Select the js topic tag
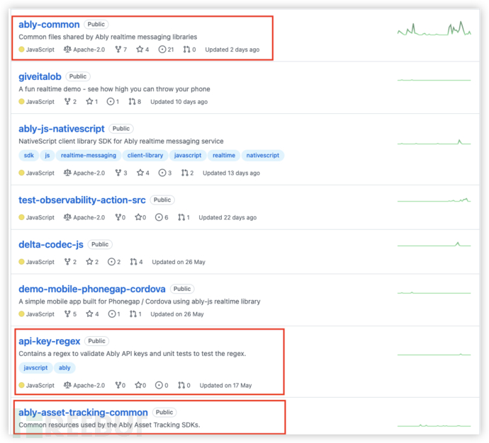This screenshot has width=489, height=443. (x=47, y=156)
